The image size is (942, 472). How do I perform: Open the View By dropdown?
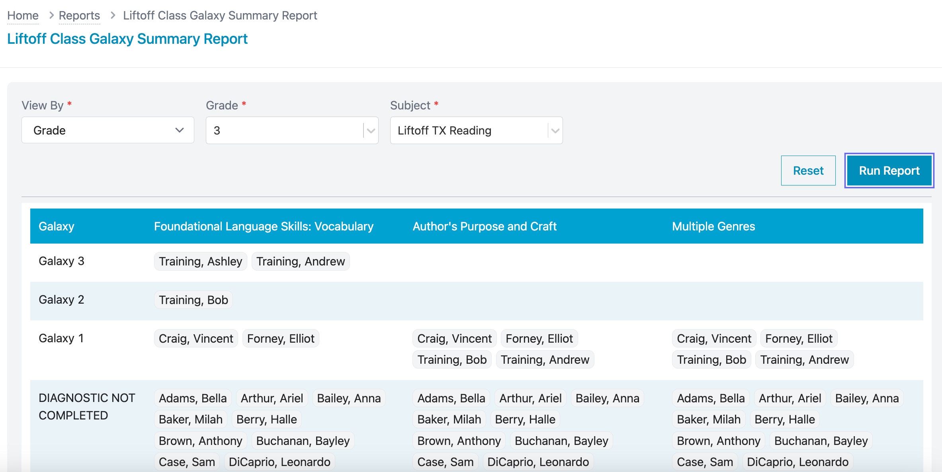pyautogui.click(x=107, y=130)
